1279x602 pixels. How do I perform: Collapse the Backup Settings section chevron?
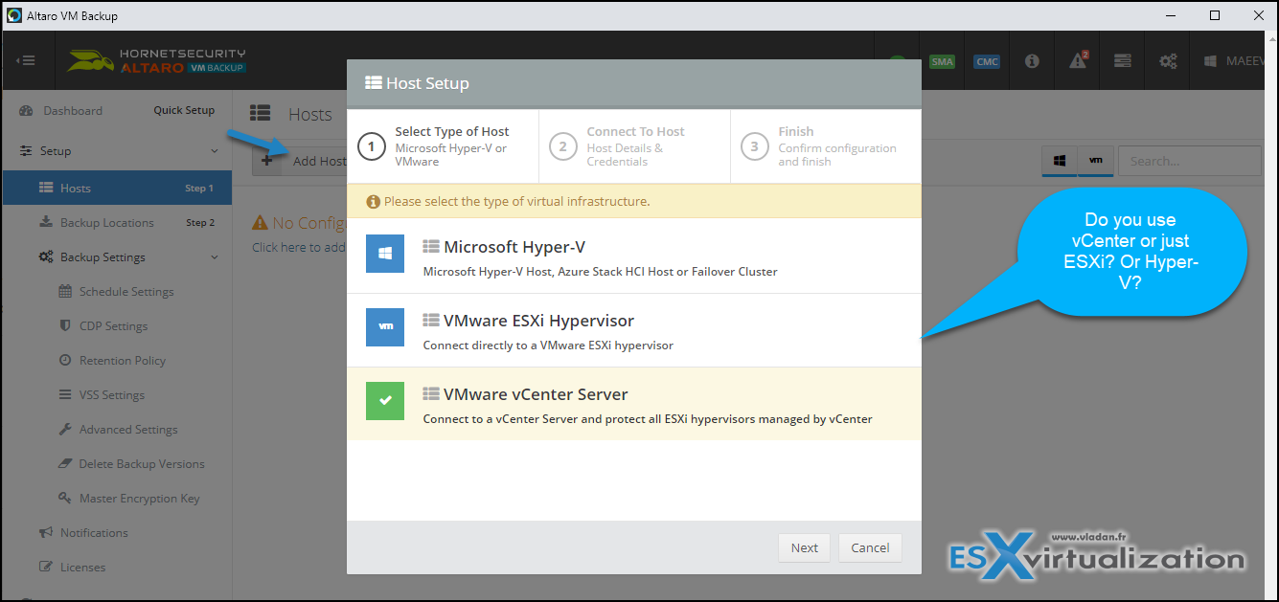click(215, 257)
